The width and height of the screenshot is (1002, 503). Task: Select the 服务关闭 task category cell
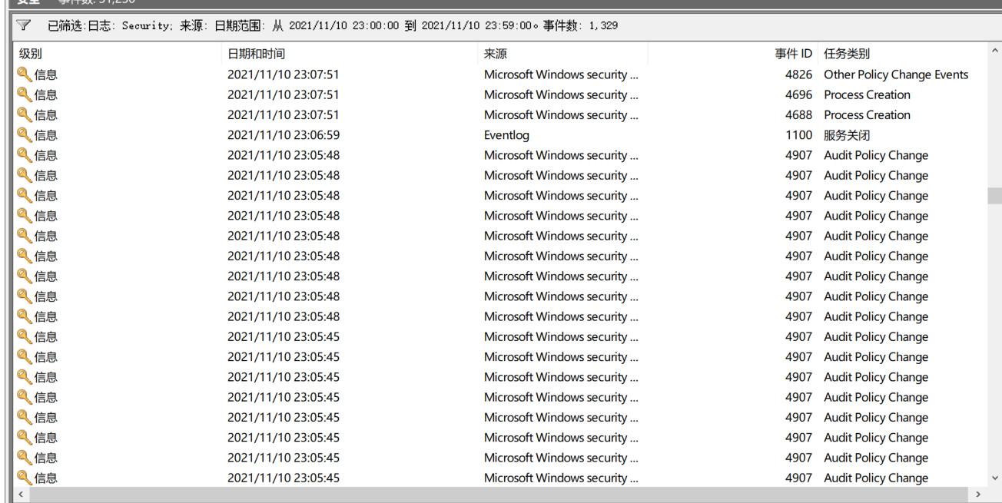(847, 135)
